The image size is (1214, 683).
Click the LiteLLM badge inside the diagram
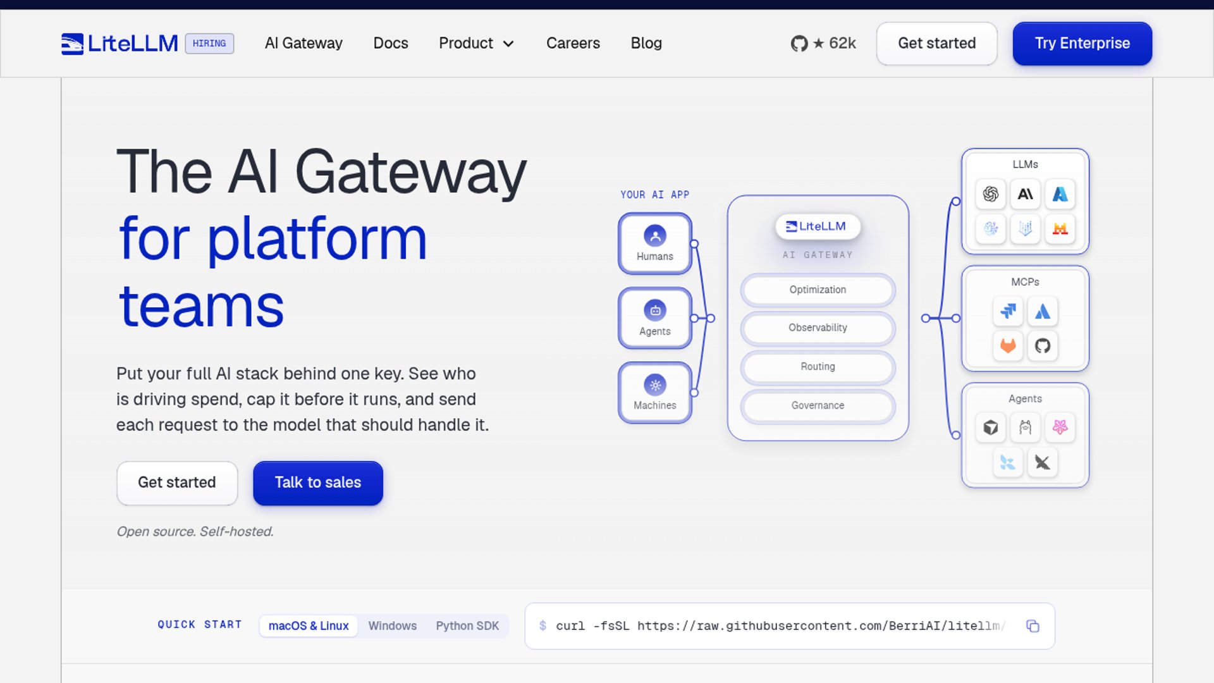click(818, 226)
